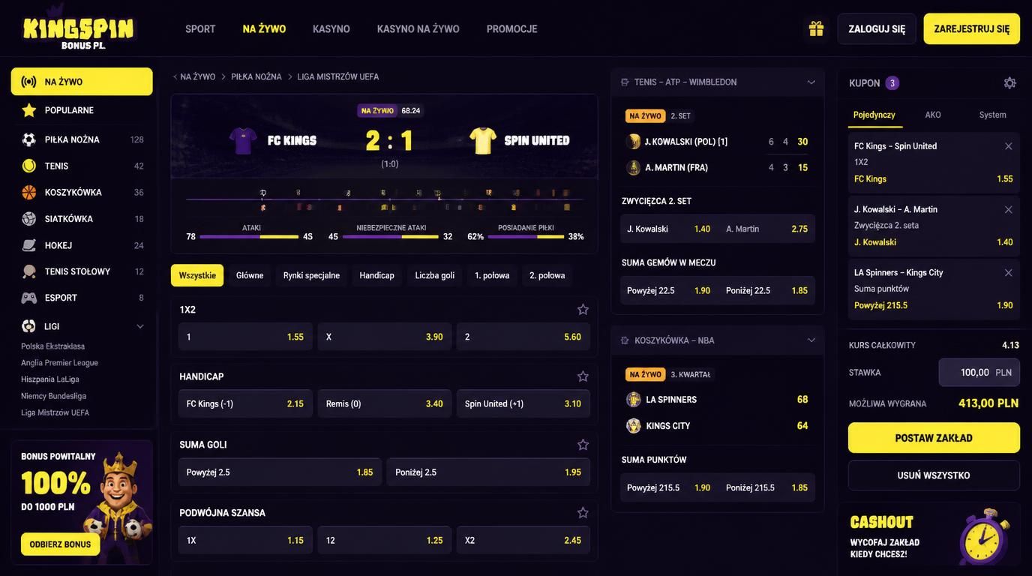Favorite the Handicap market with star
The height and width of the screenshot is (576, 1032).
[583, 376]
